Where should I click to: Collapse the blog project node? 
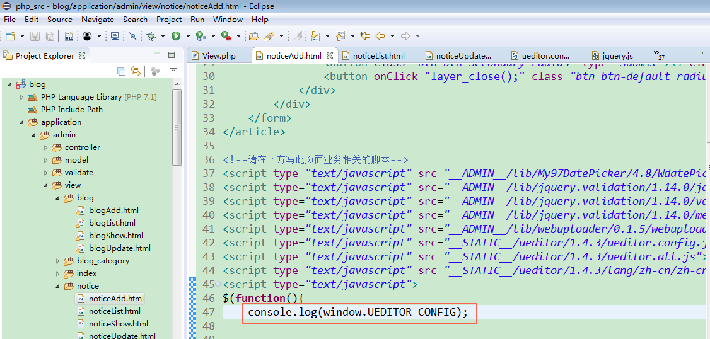click(9, 84)
